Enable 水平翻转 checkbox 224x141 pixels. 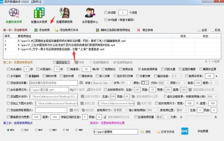(x=8, y=76)
